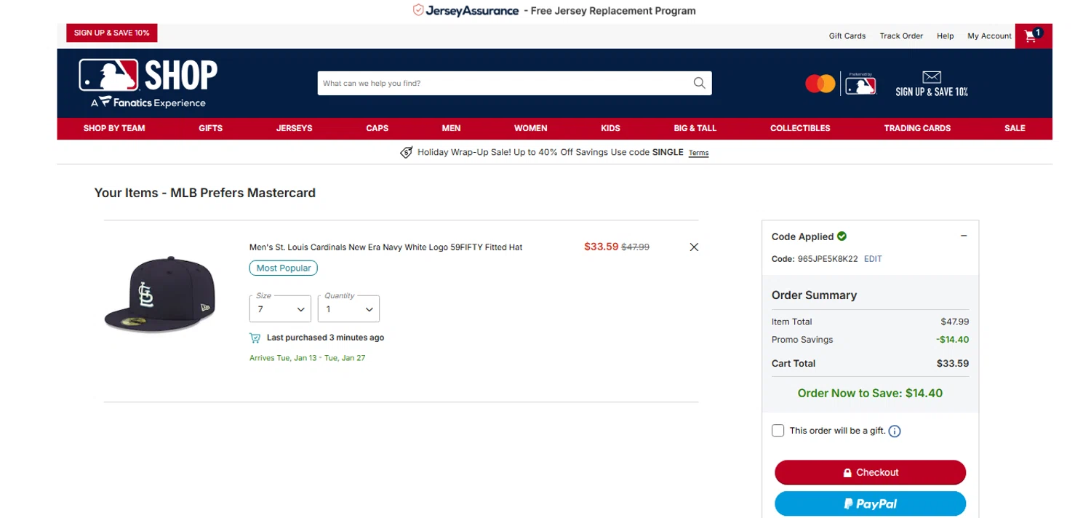Click the sale price $33.59 of the hat
Screen dimensions: 1091x518
[601, 247]
